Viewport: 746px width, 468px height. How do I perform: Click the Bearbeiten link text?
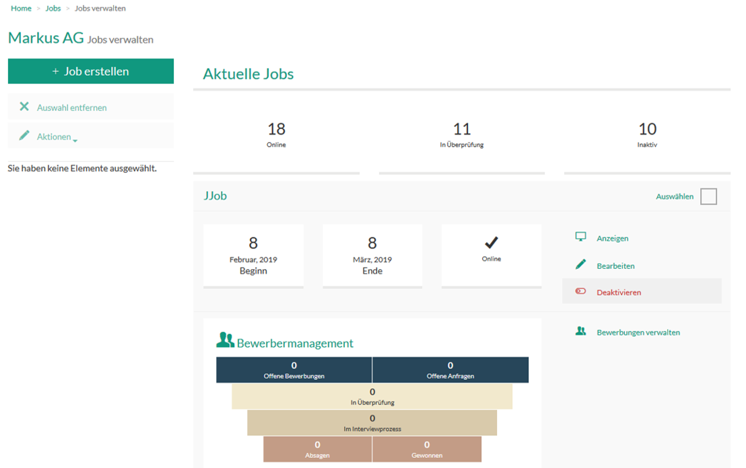(x=615, y=266)
